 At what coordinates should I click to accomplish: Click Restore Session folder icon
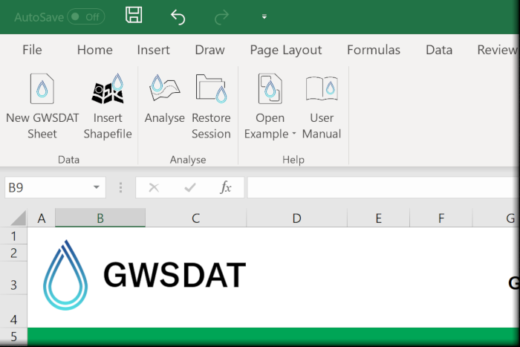click(x=211, y=88)
